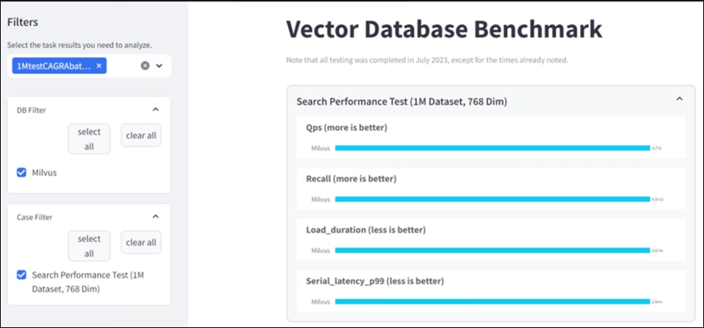704x328 pixels.
Task: Remove the 1MtestCAGRAbat tag with its x
Action: pyautogui.click(x=99, y=66)
